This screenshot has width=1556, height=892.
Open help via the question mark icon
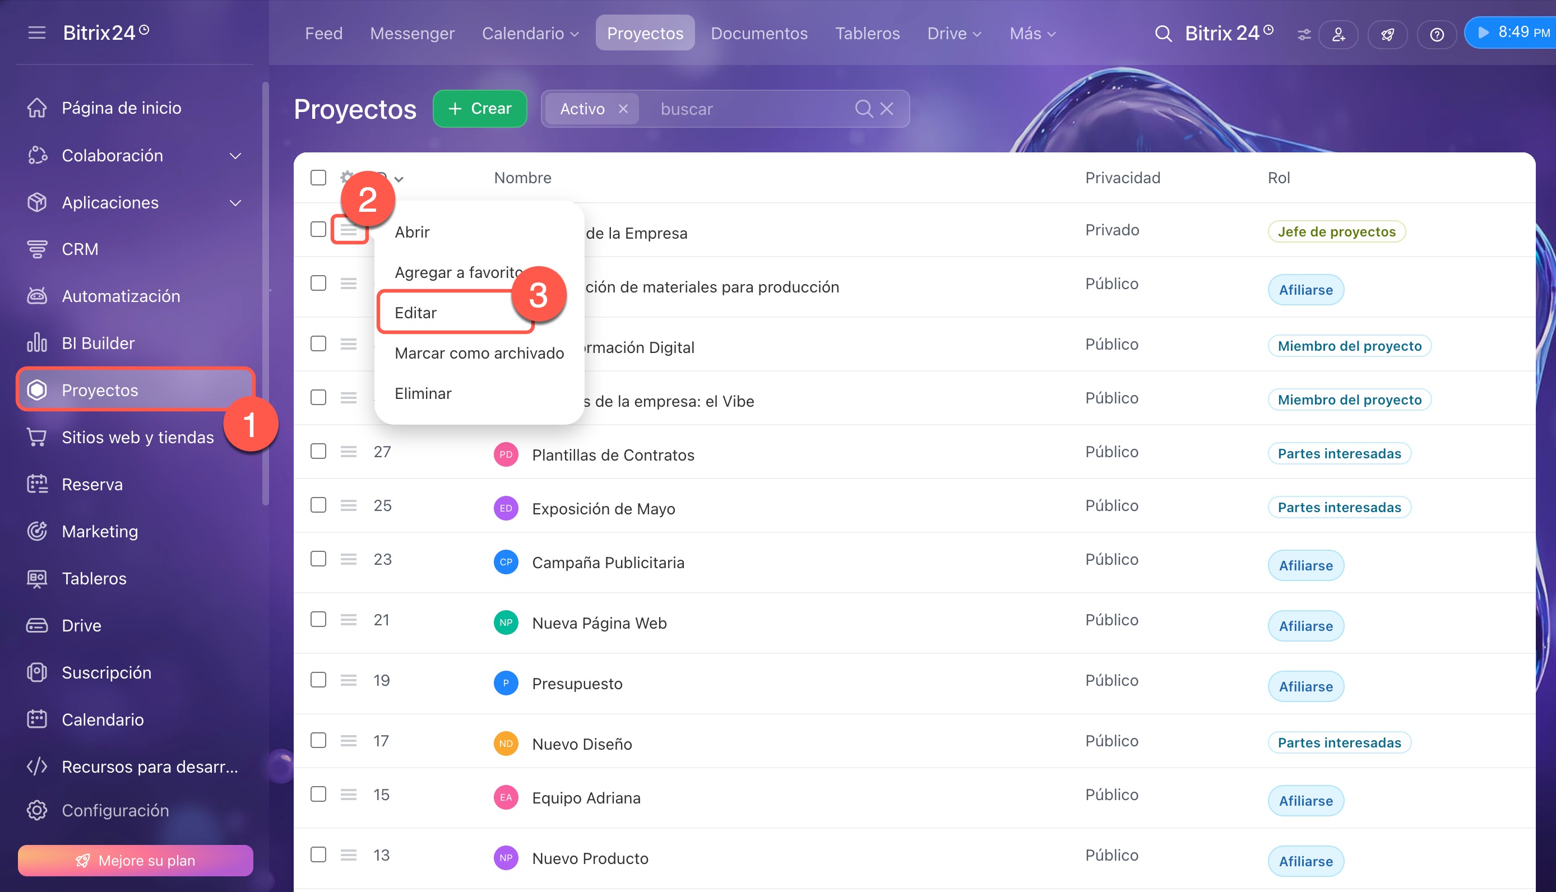point(1437,34)
